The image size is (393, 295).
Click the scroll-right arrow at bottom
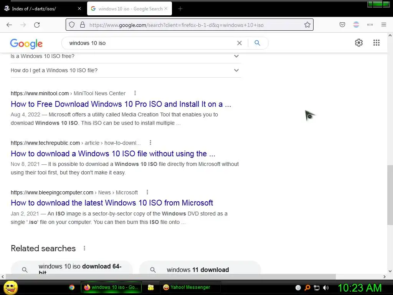385,277
